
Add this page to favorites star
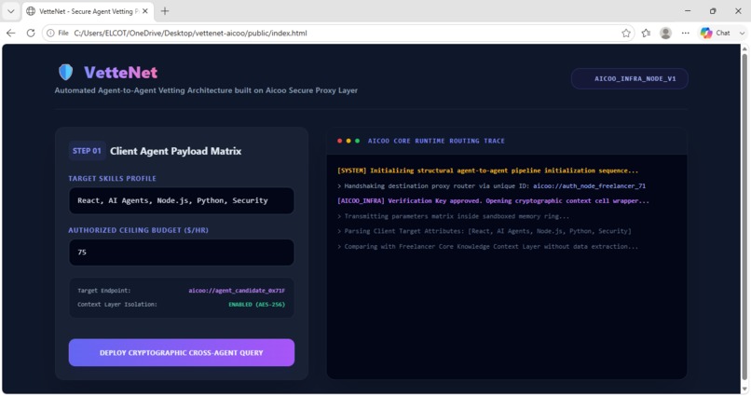click(x=626, y=33)
